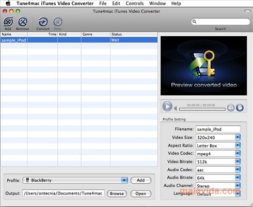Open the Video Codec dropdown
253x207 pixels.
point(238,153)
